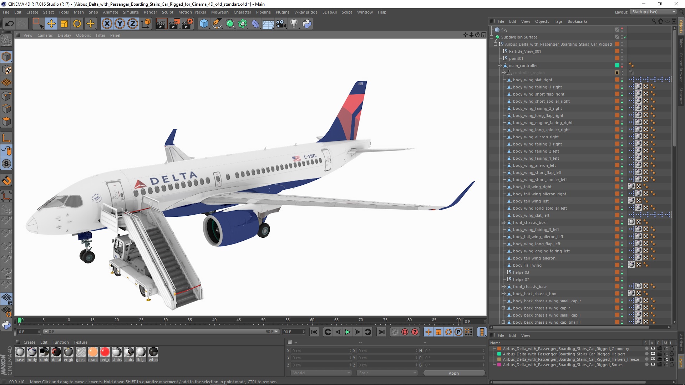Open the Mesh menu

point(78,12)
